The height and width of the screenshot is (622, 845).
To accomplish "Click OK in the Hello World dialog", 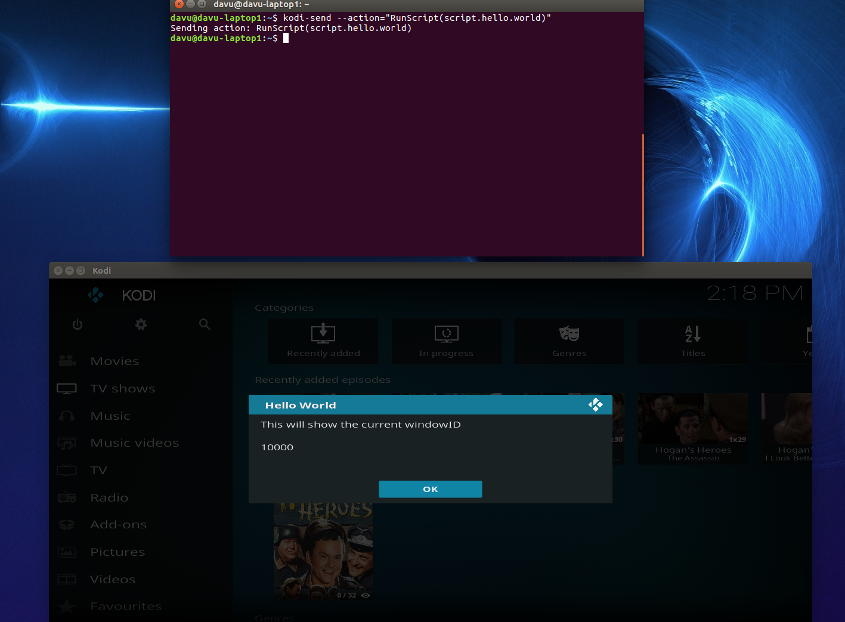I will 430,489.
